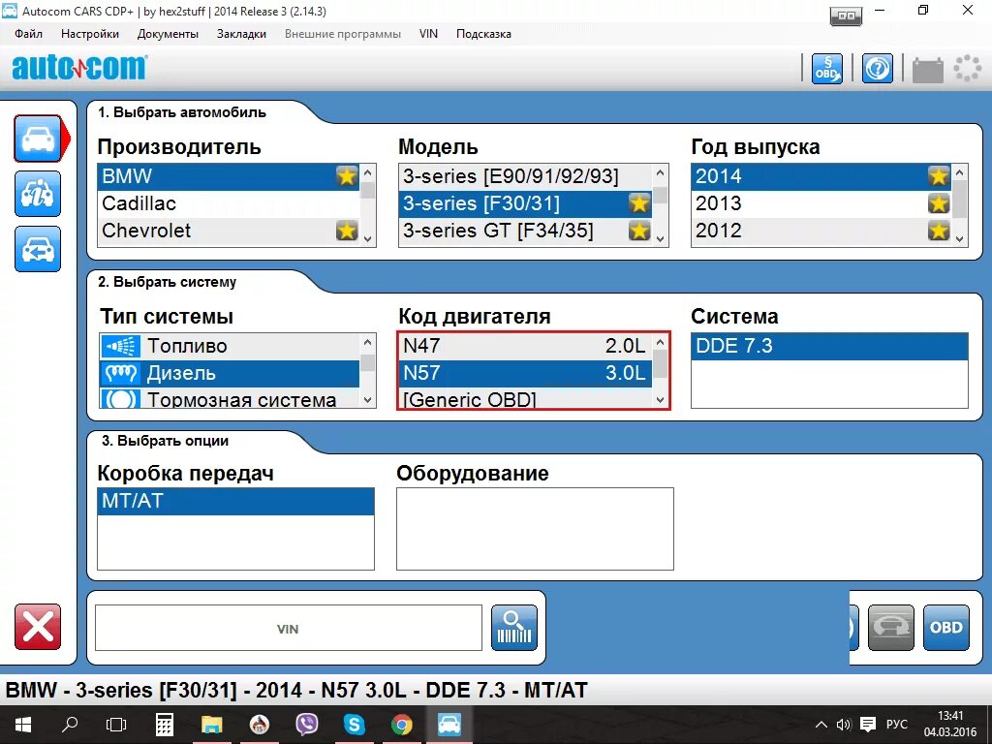Click up arrow of Код двигателя list
This screenshot has height=744, width=992.
[661, 342]
